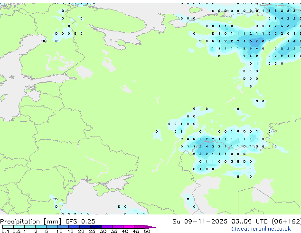
Task: Click the 1–2 mm legend swatch
Action: (30, 227)
